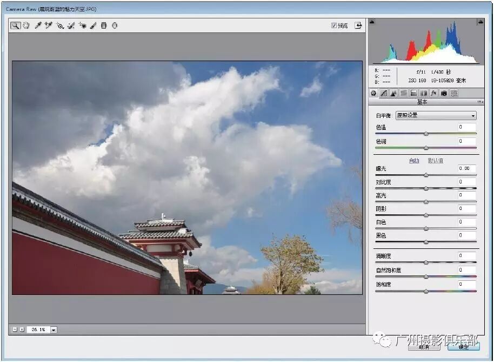Select the Adjustment Brush tool
The image size is (494, 362).
[x=94, y=25]
